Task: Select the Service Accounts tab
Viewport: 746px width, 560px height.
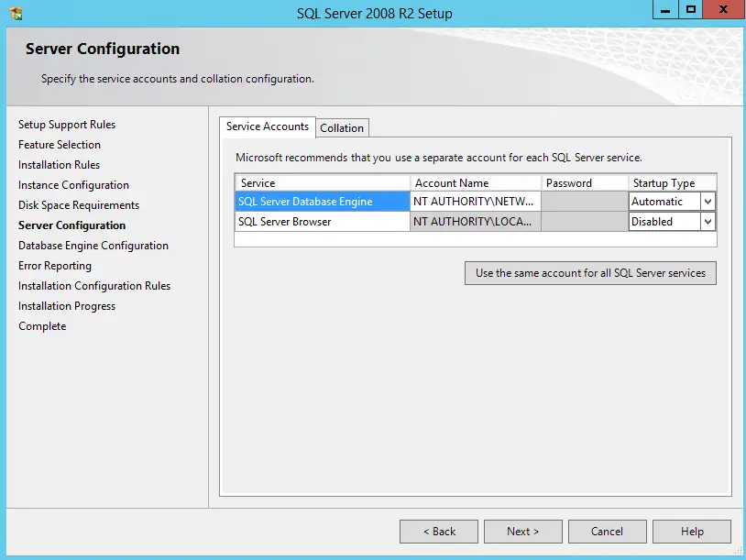Action: click(x=267, y=126)
